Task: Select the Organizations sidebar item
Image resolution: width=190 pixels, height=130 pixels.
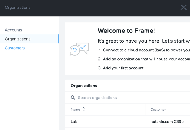Action: [30, 39]
